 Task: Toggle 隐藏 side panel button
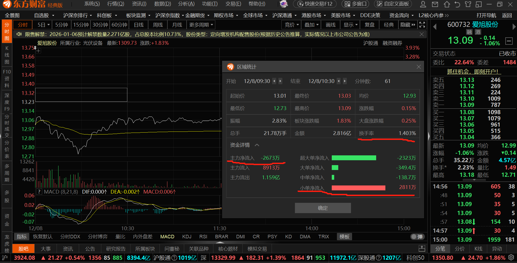(x=408, y=25)
